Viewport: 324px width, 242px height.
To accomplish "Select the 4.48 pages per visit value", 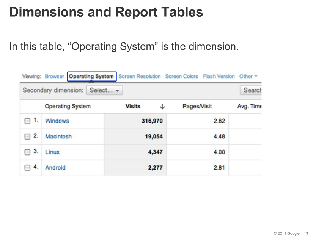I will (219, 137).
